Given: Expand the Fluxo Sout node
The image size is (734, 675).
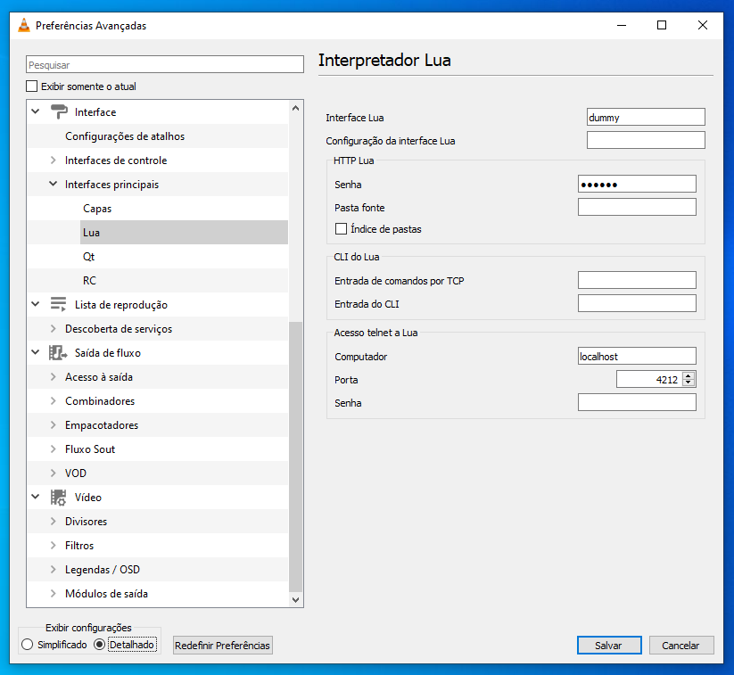Looking at the screenshot, I should coord(54,449).
